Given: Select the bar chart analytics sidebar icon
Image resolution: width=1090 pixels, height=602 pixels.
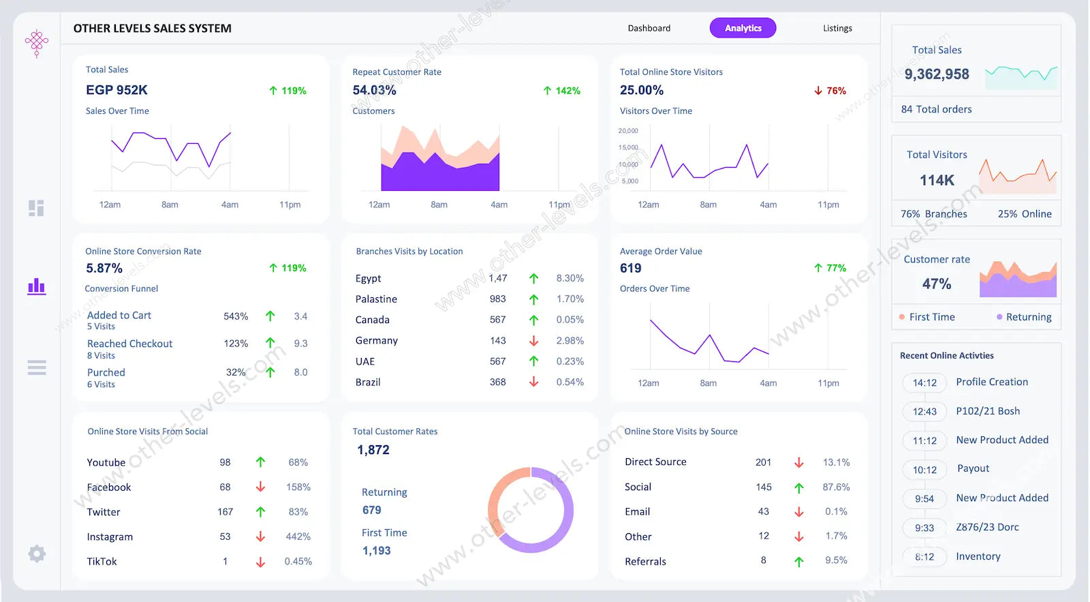Looking at the screenshot, I should click(x=37, y=286).
